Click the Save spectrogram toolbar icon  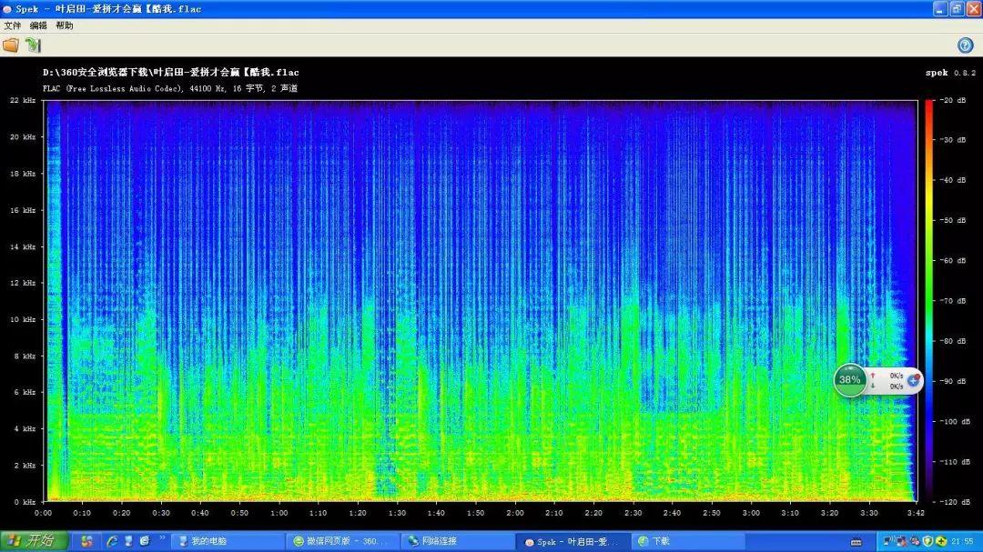(34, 45)
